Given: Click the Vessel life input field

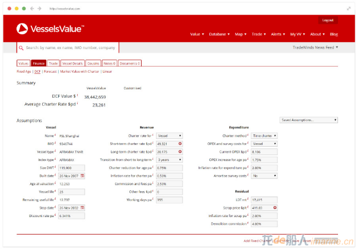Looking at the screenshot, I should pyautogui.click(x=72, y=192).
